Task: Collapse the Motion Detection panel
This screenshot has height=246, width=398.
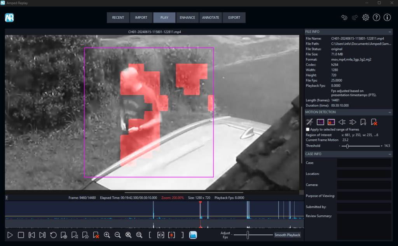Action: (x=389, y=112)
